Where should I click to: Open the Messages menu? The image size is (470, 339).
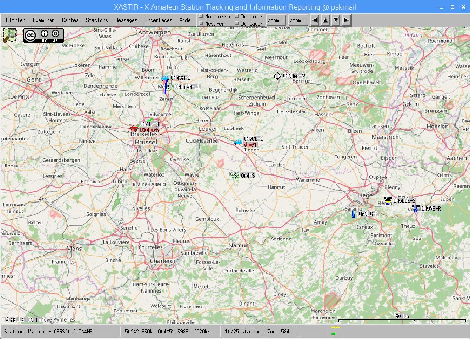[126, 20]
